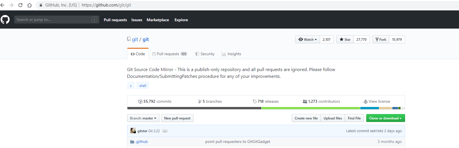459x148 pixels.
Task: Click dark gray segment of language bar
Action: (x=194, y=108)
